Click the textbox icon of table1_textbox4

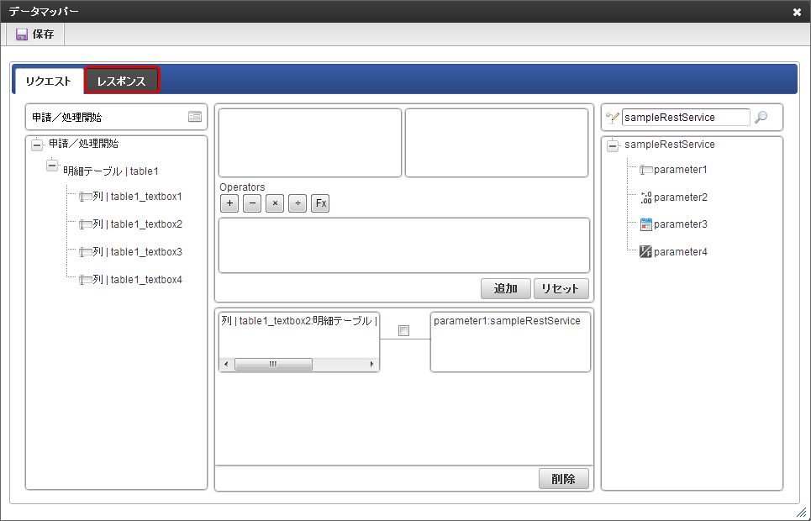[86, 280]
